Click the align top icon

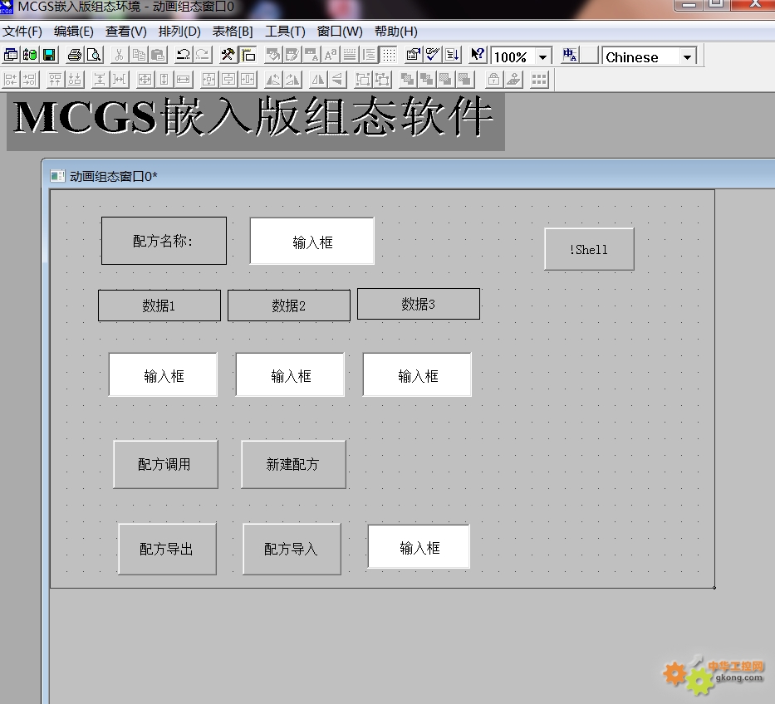[x=55, y=79]
